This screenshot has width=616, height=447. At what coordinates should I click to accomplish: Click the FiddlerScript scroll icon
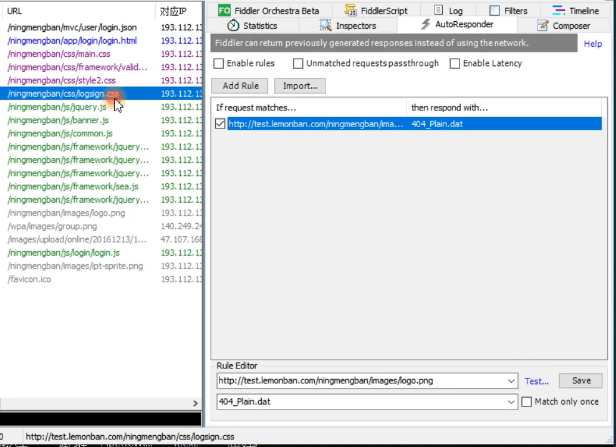click(350, 11)
